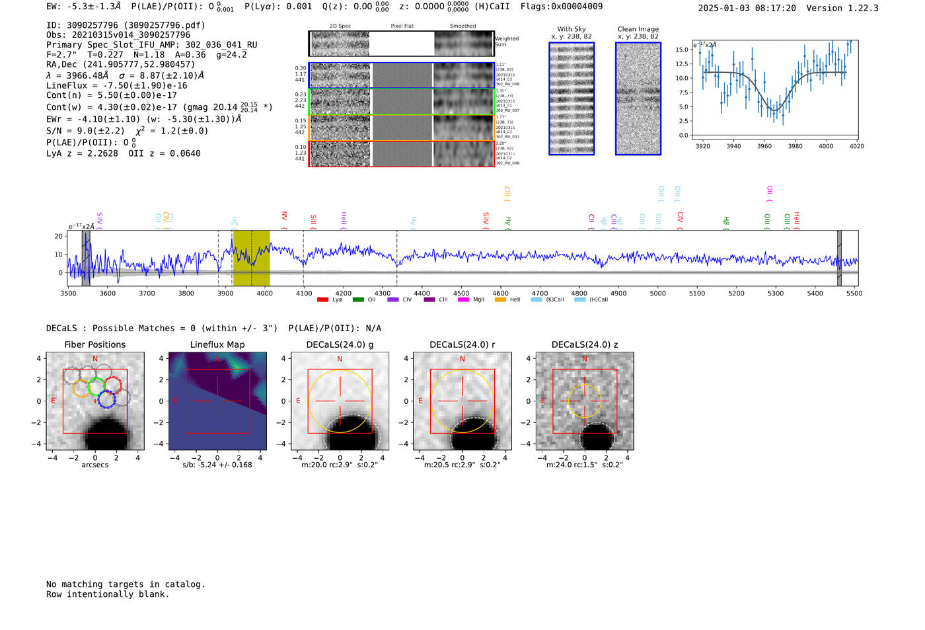Screen dimensions: 925x630
Task: Click the green Hβ marker near 5170
Action: [726, 223]
